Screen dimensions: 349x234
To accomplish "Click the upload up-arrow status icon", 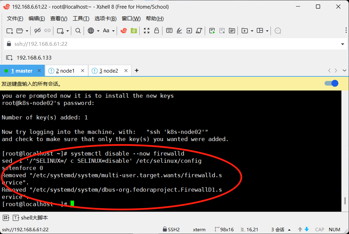I will pos(300,229).
